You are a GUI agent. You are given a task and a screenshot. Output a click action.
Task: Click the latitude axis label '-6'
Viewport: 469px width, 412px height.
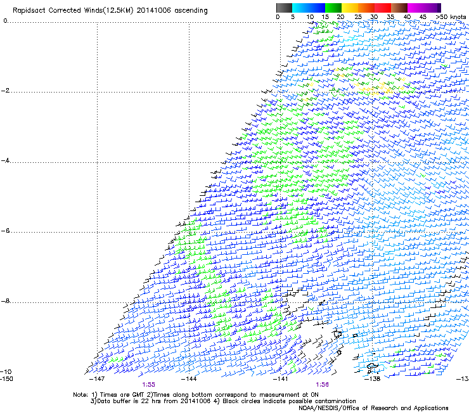5,231
